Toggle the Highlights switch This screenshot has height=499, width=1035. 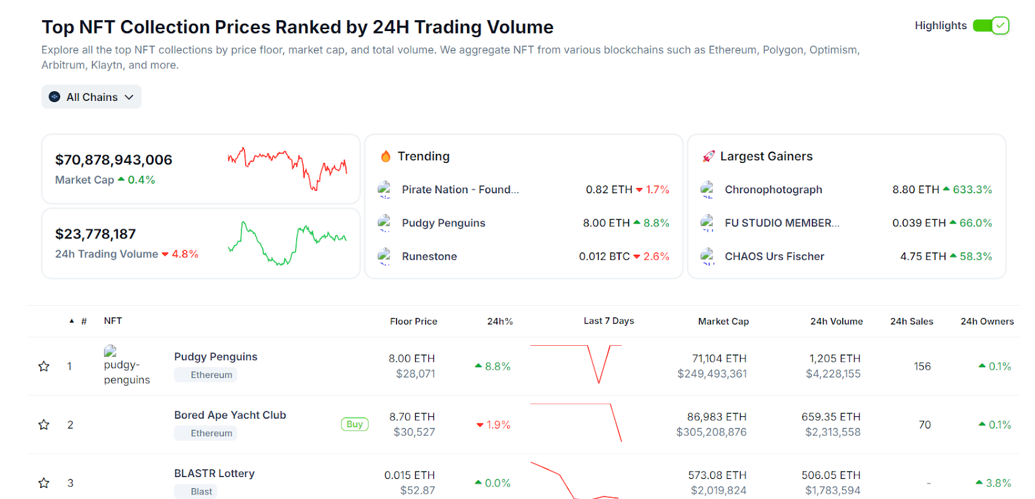(x=991, y=26)
